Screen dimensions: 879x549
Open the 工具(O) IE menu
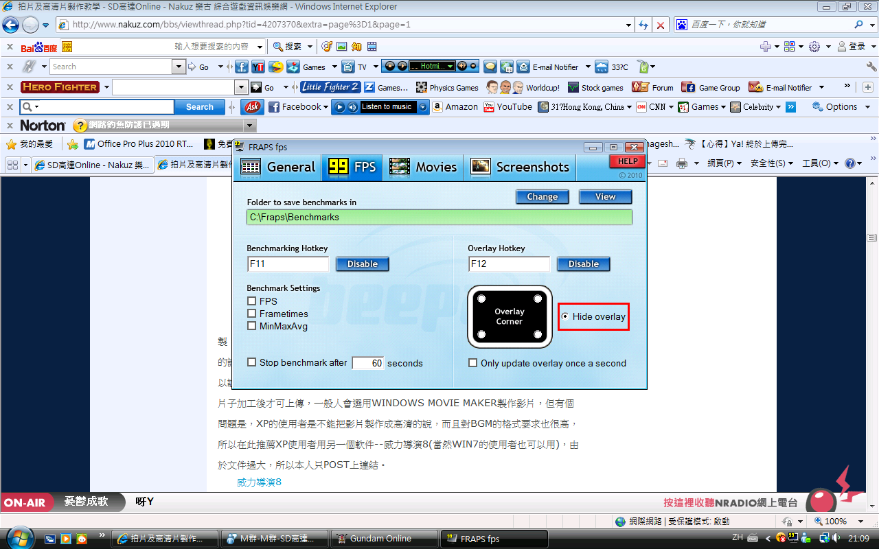tap(821, 163)
